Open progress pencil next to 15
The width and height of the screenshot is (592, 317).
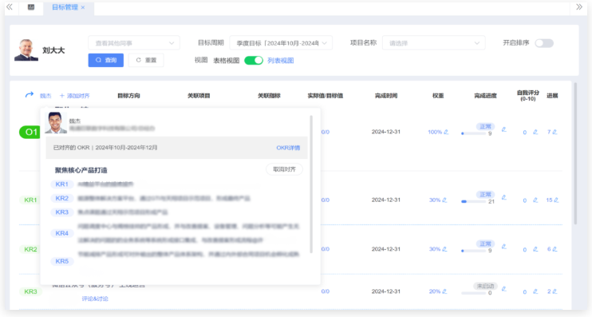coord(556,200)
